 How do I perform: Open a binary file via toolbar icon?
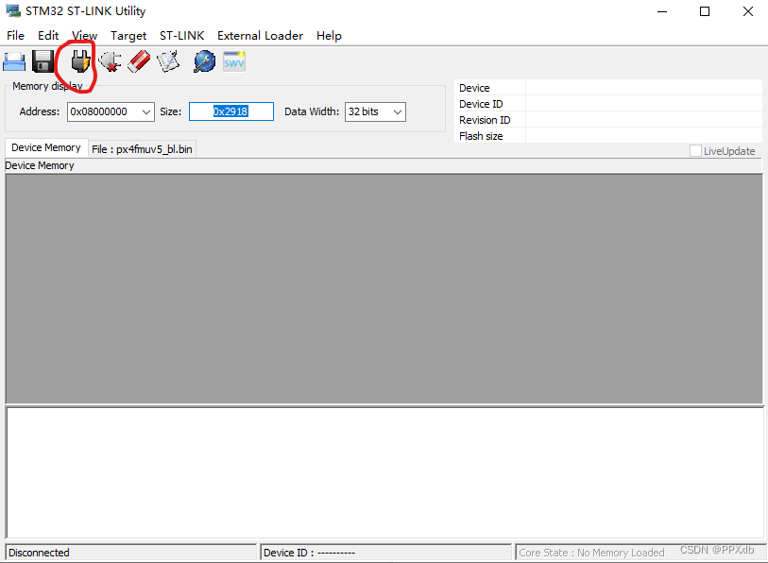(x=13, y=60)
